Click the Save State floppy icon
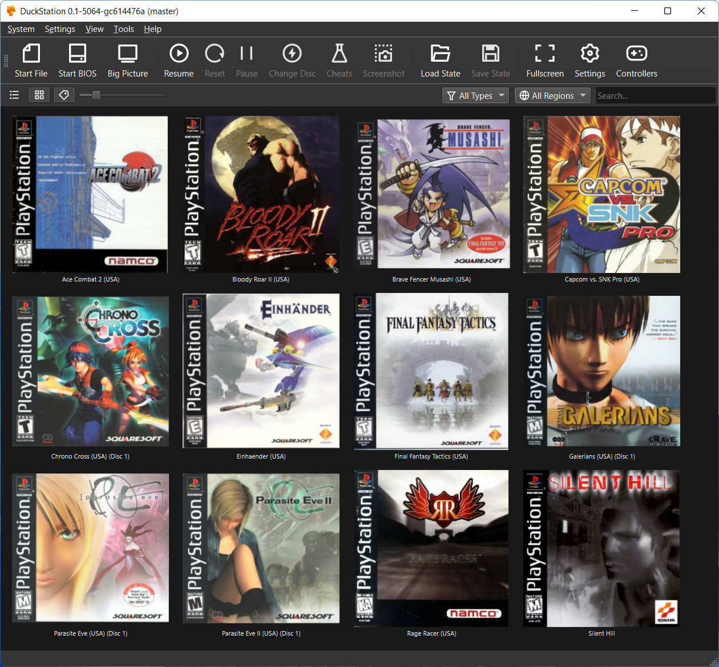719x667 pixels. click(491, 54)
